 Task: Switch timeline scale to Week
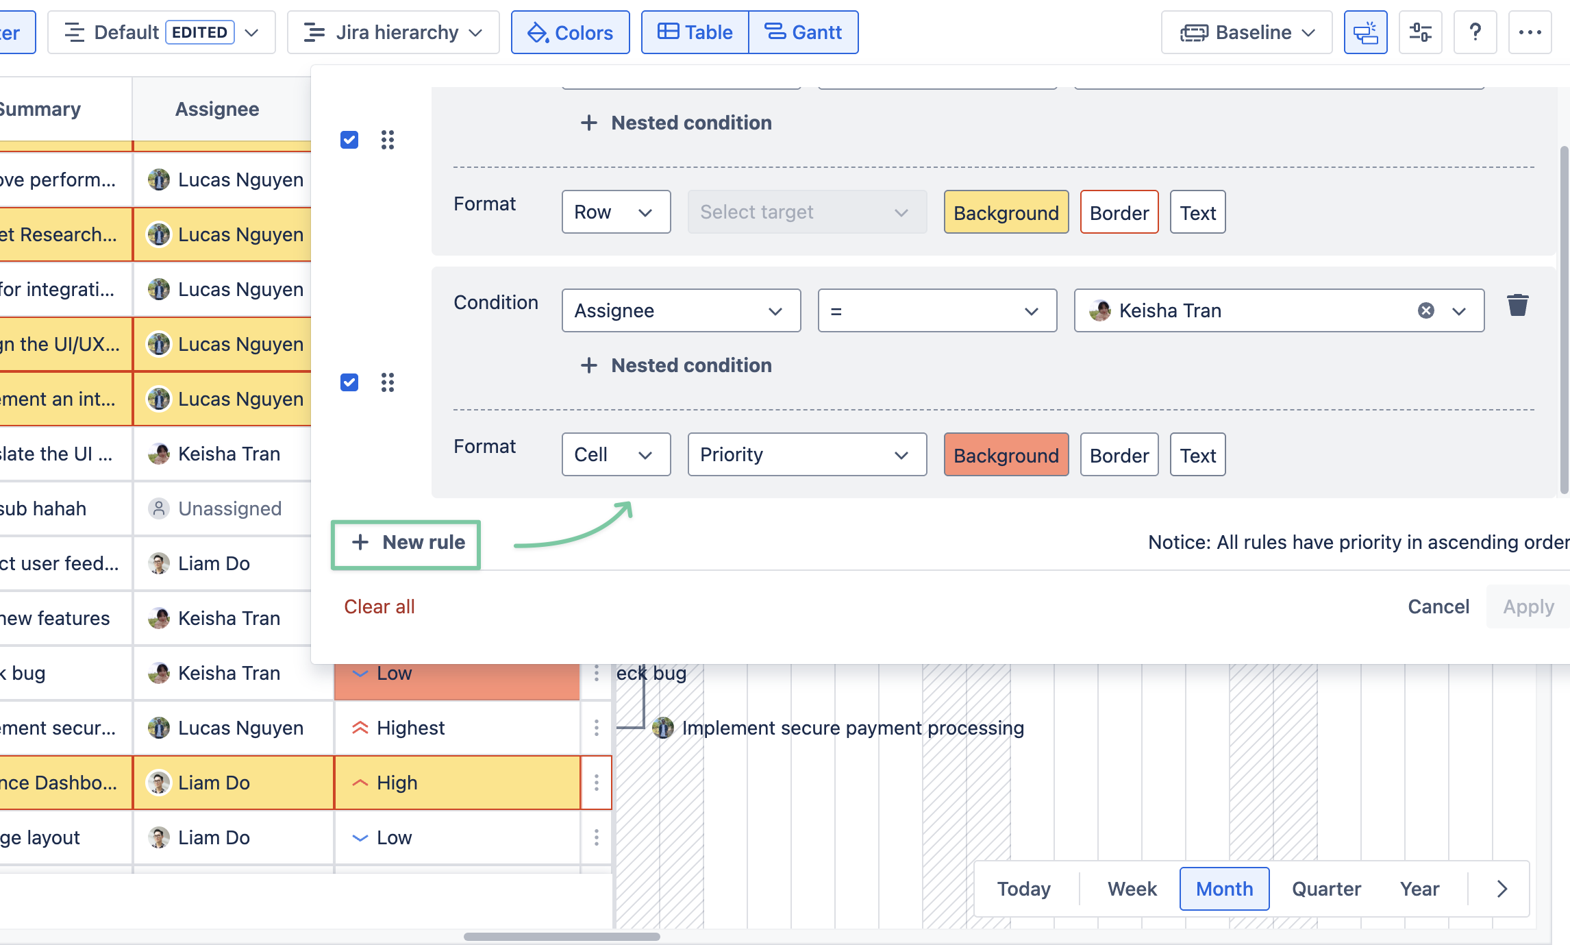[1132, 889]
